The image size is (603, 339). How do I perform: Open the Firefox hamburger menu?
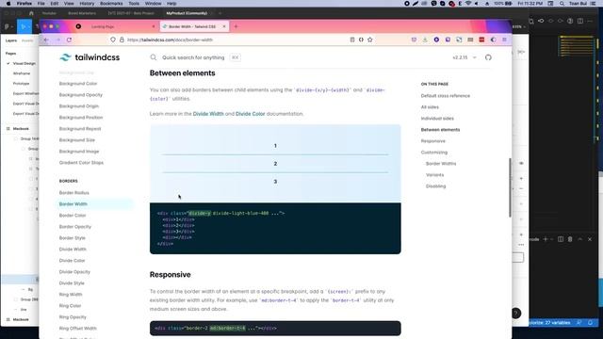[x=504, y=40]
